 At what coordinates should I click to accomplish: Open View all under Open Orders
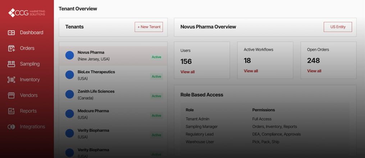click(314, 71)
